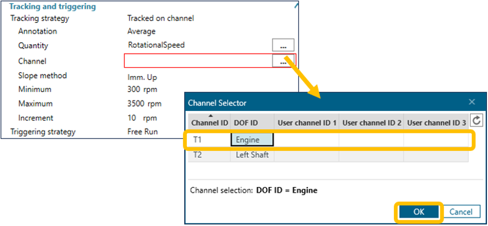Select the Engine DOF ID cell
This screenshot has width=488, height=226.
252,140
